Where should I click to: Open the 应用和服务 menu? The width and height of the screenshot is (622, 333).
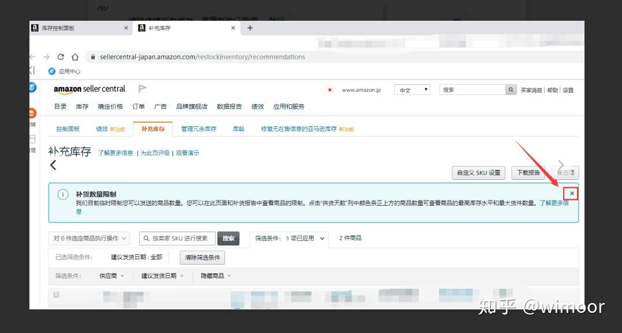click(288, 107)
